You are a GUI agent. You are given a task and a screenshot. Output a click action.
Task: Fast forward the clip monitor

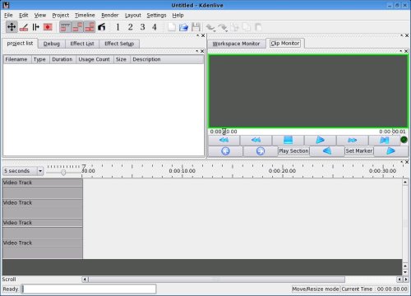tap(352, 140)
